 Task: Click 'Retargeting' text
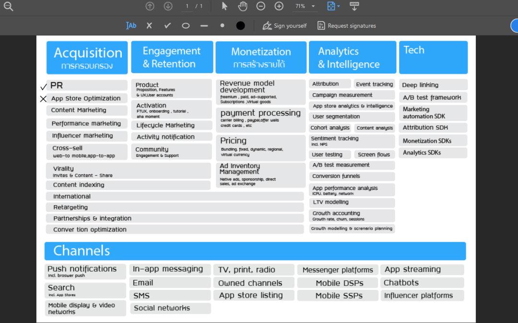71,207
